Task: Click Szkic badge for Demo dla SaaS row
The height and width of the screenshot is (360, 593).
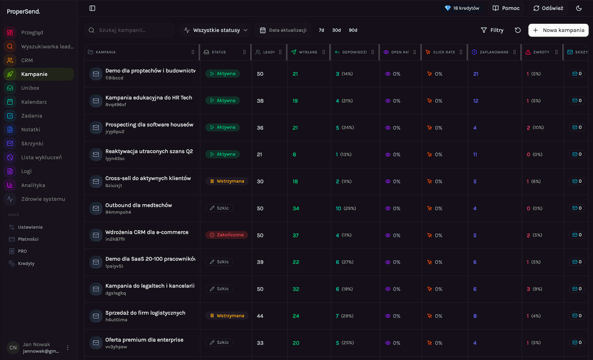Action: coord(219,262)
